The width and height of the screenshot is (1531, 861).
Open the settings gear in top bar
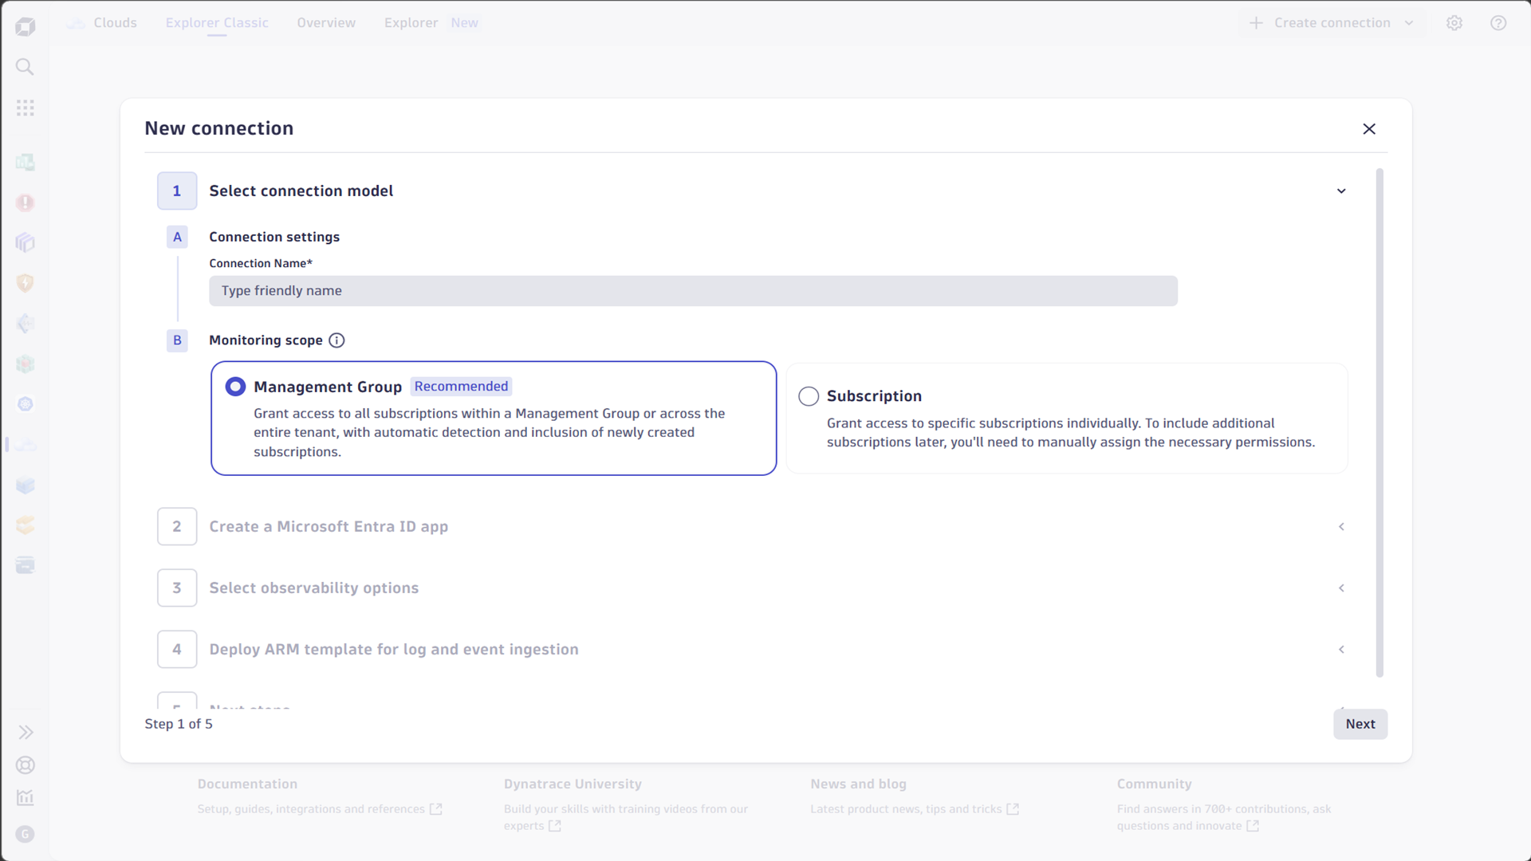pyautogui.click(x=1454, y=23)
